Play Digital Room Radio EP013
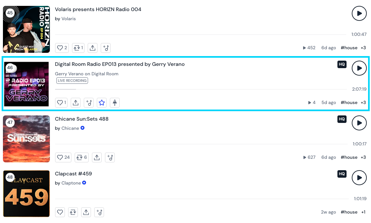Screen dimensions: 371x223 pos(359,68)
